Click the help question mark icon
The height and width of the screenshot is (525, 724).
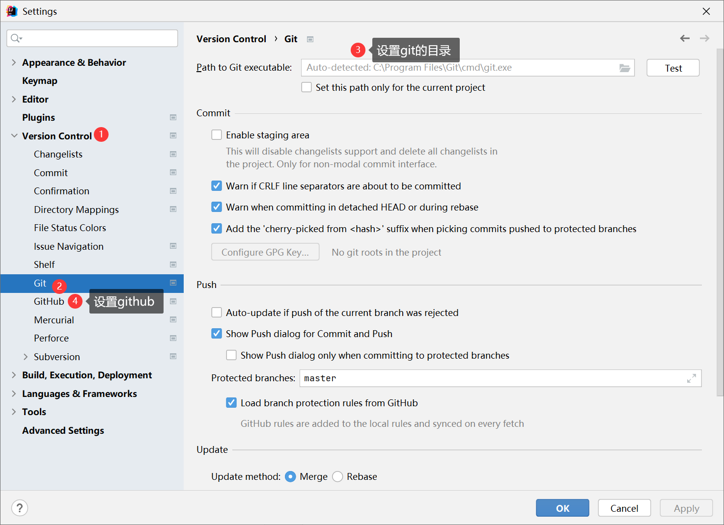tap(20, 508)
